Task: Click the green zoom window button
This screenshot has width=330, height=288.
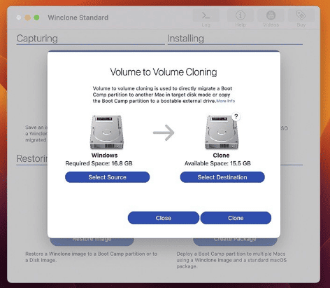Action: pos(36,18)
